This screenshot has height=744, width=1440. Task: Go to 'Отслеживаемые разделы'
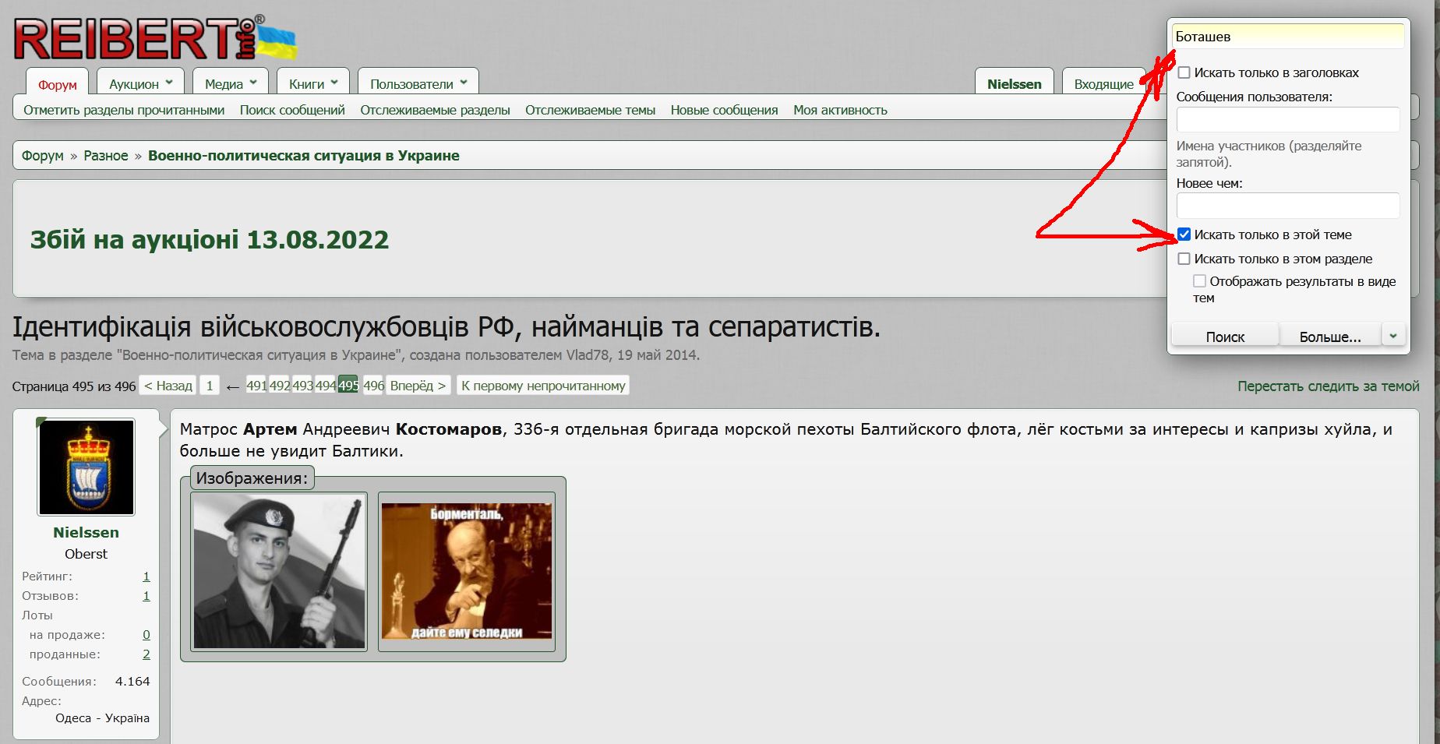[435, 110]
